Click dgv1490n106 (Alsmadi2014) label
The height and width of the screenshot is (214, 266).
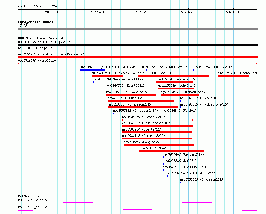point(183,92)
